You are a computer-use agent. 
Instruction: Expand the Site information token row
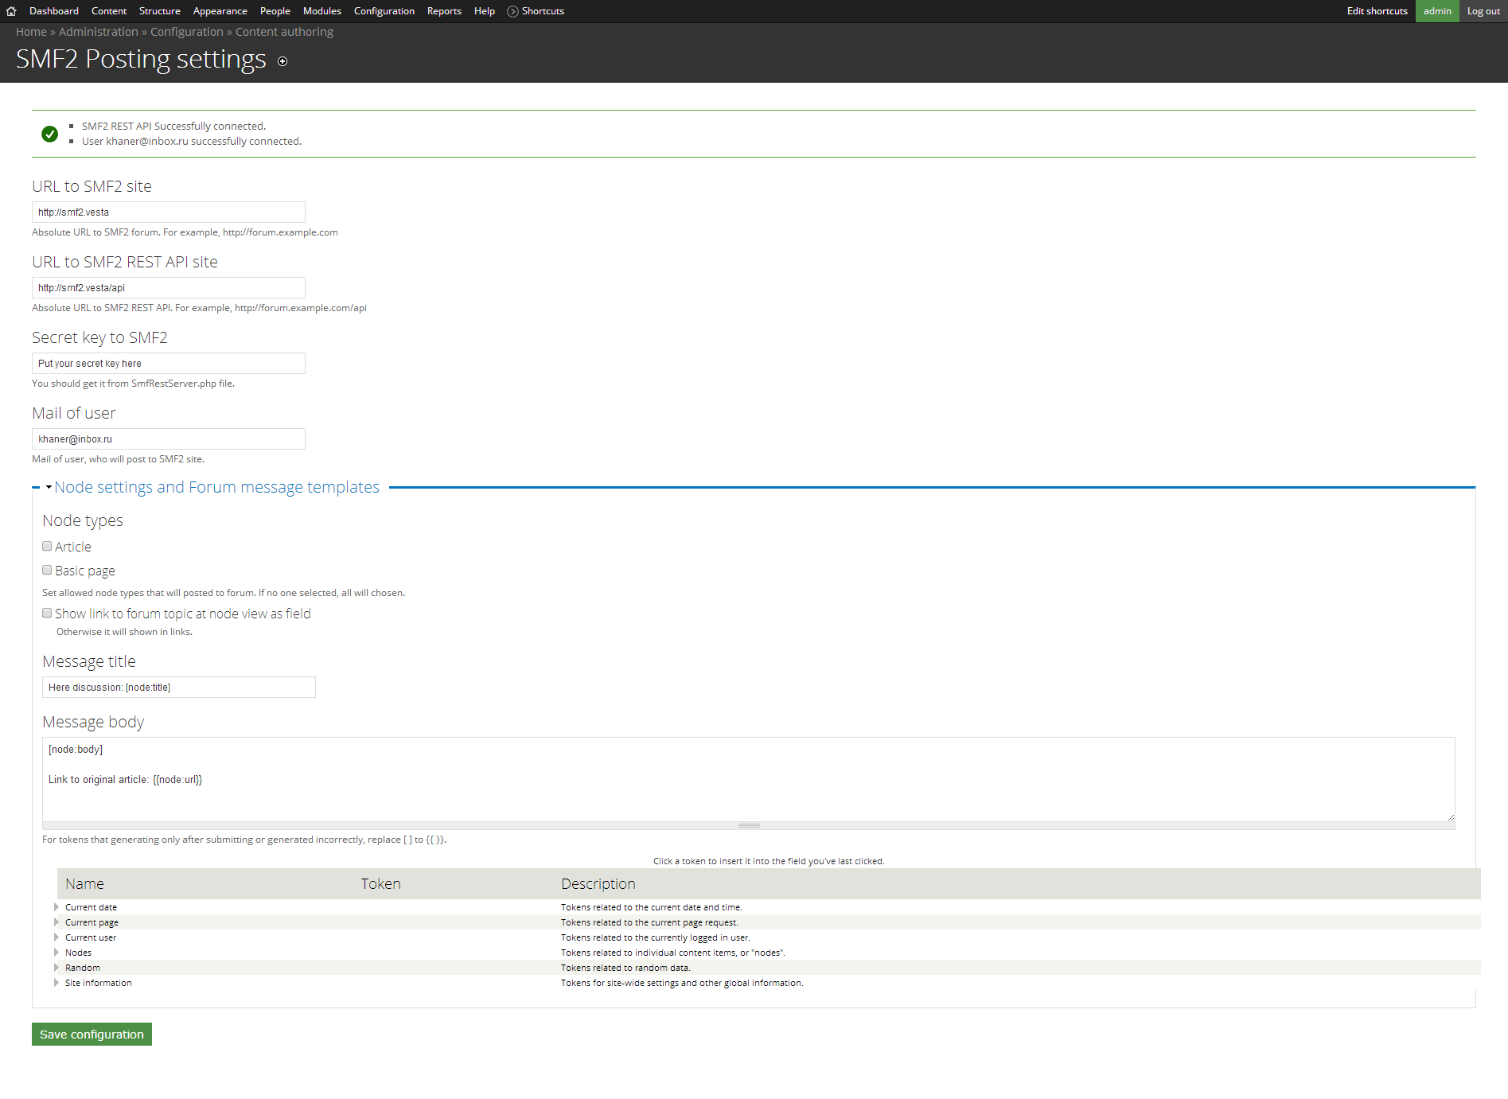coord(57,983)
